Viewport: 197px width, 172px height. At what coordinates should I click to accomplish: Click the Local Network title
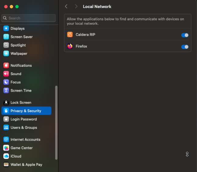[97, 6]
